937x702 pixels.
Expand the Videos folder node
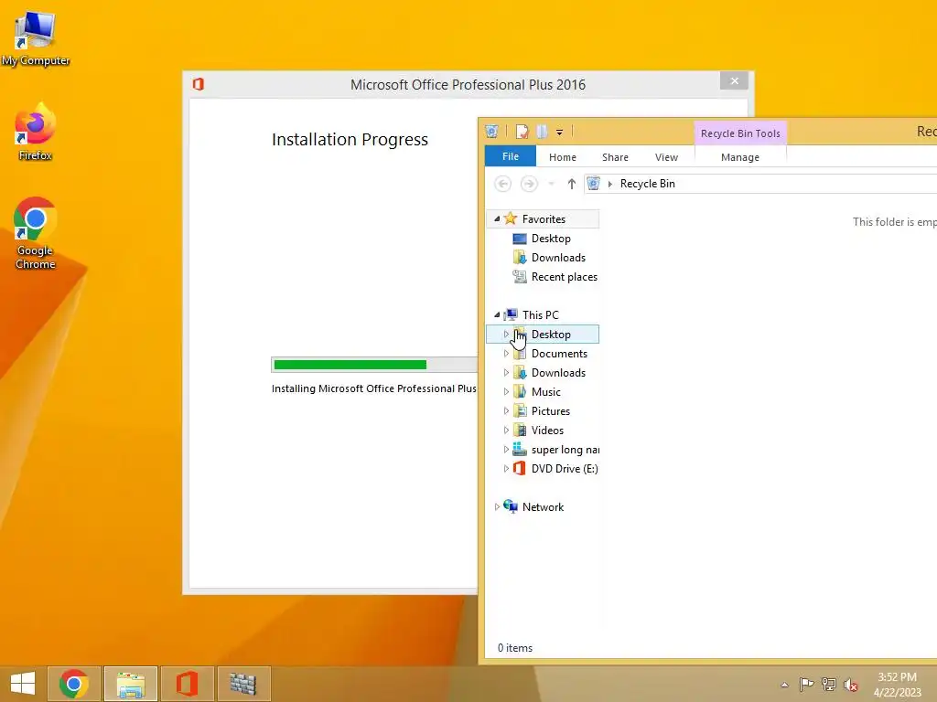[506, 431]
